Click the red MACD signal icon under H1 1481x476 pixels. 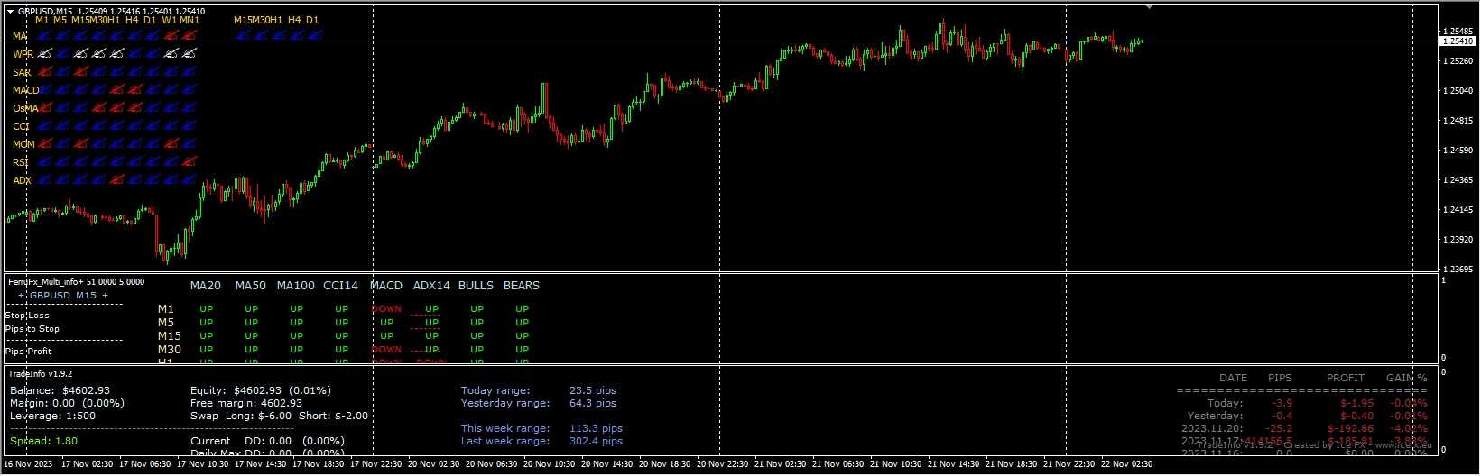coord(117,89)
